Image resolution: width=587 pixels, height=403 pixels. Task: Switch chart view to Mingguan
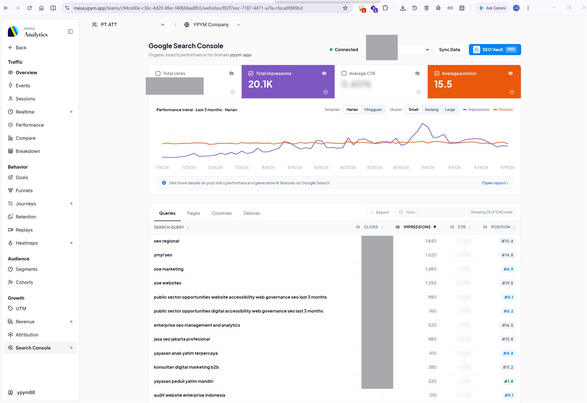[x=373, y=110]
